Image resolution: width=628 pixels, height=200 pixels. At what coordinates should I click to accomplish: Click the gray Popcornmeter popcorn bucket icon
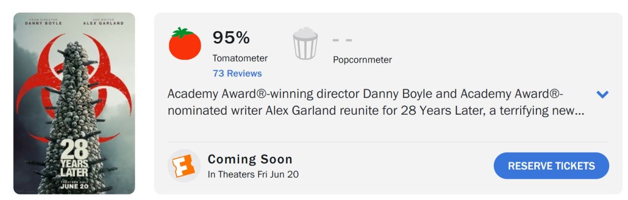[305, 44]
